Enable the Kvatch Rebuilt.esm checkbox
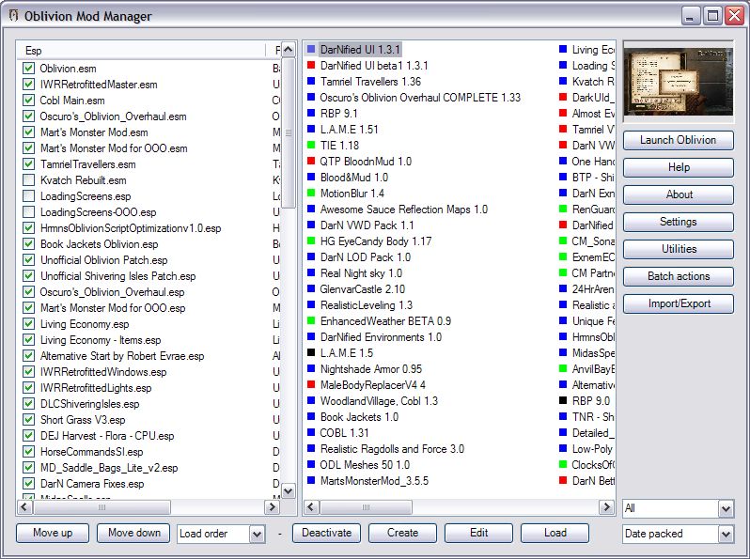This screenshot has width=750, height=559. click(x=29, y=180)
